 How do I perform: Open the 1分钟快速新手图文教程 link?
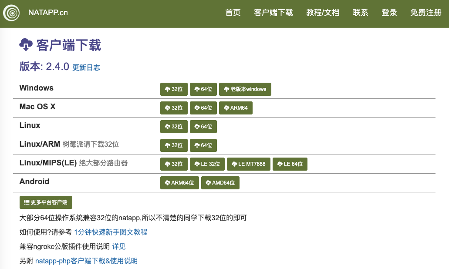pyautogui.click(x=111, y=232)
